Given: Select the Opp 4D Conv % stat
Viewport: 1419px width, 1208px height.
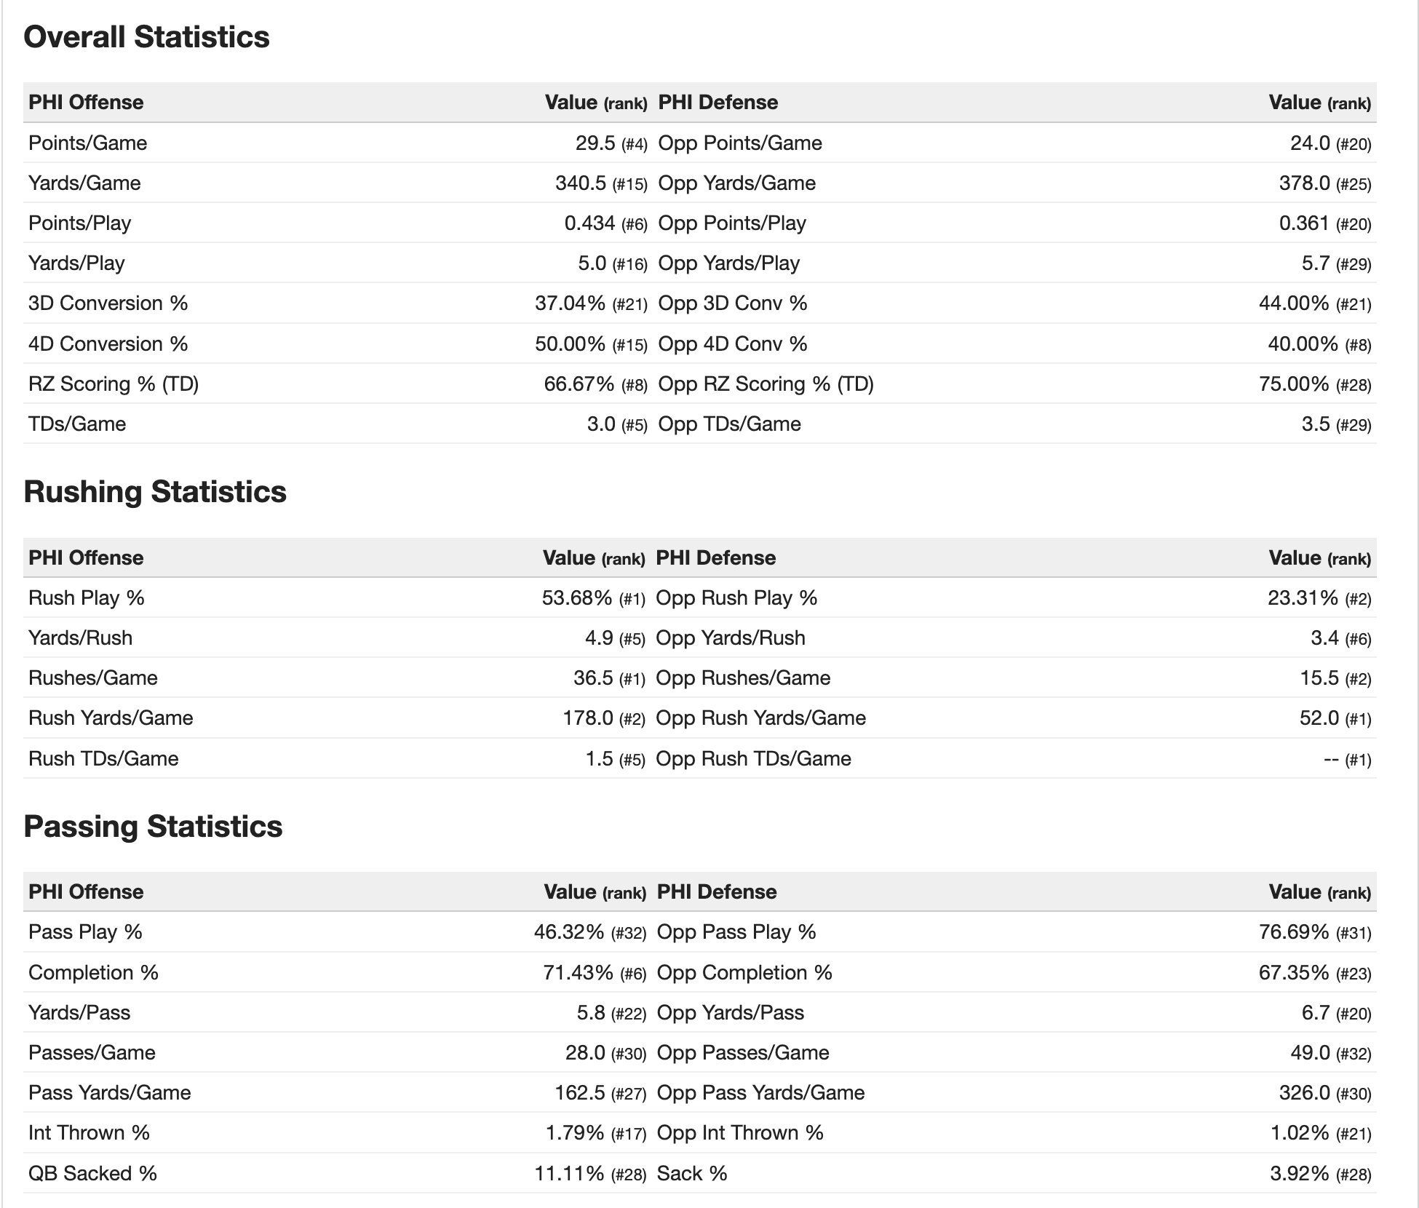Looking at the screenshot, I should (x=733, y=343).
